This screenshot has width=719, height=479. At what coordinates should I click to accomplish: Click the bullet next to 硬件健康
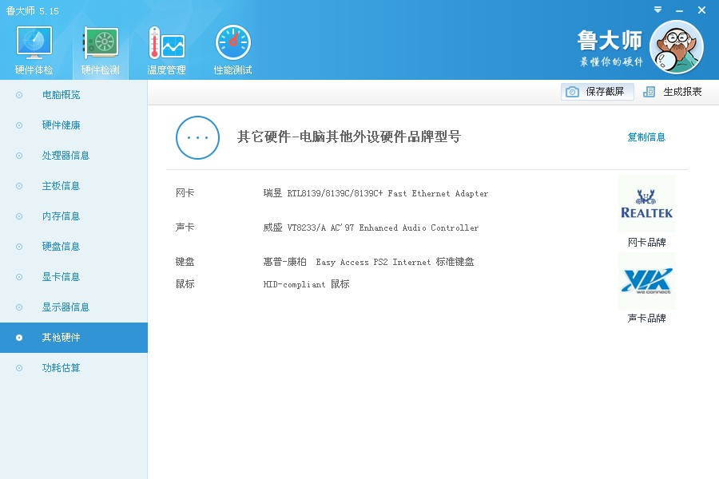click(19, 125)
